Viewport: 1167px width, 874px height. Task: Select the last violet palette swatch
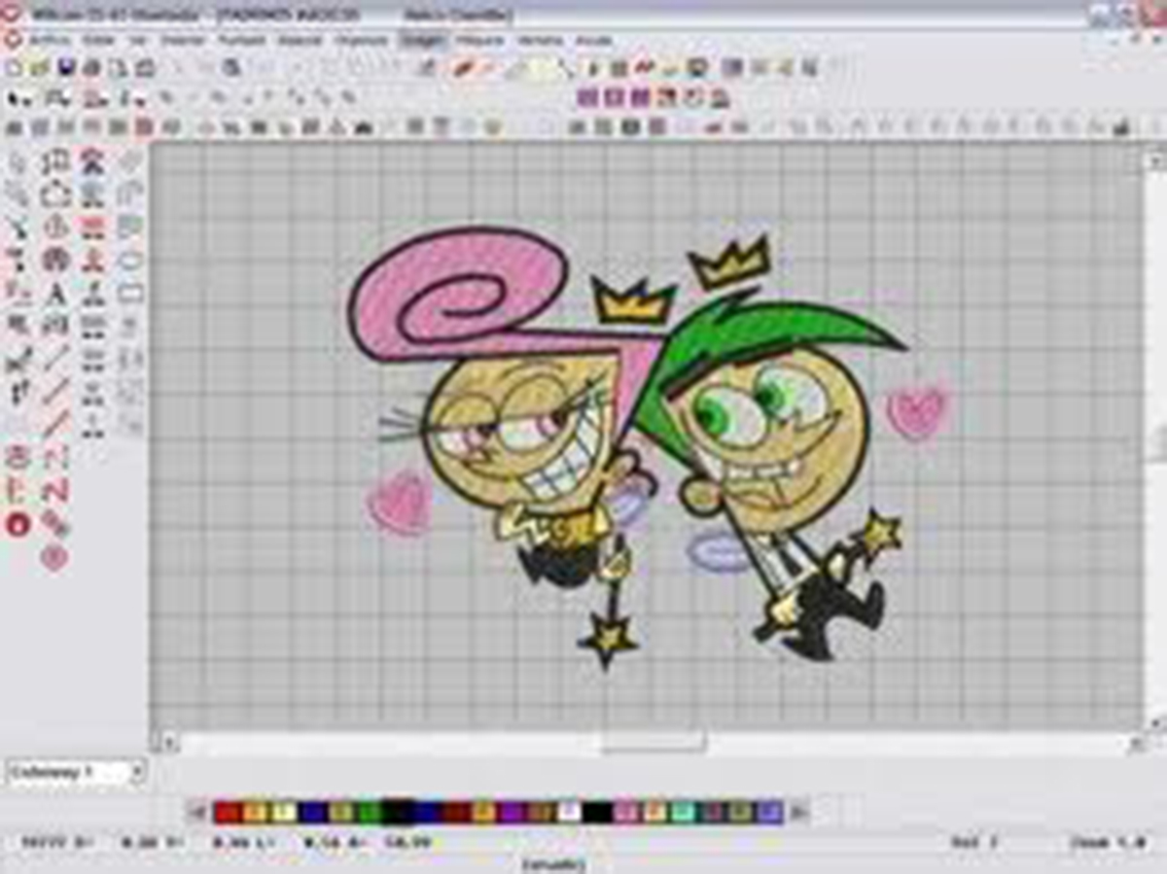[770, 812]
